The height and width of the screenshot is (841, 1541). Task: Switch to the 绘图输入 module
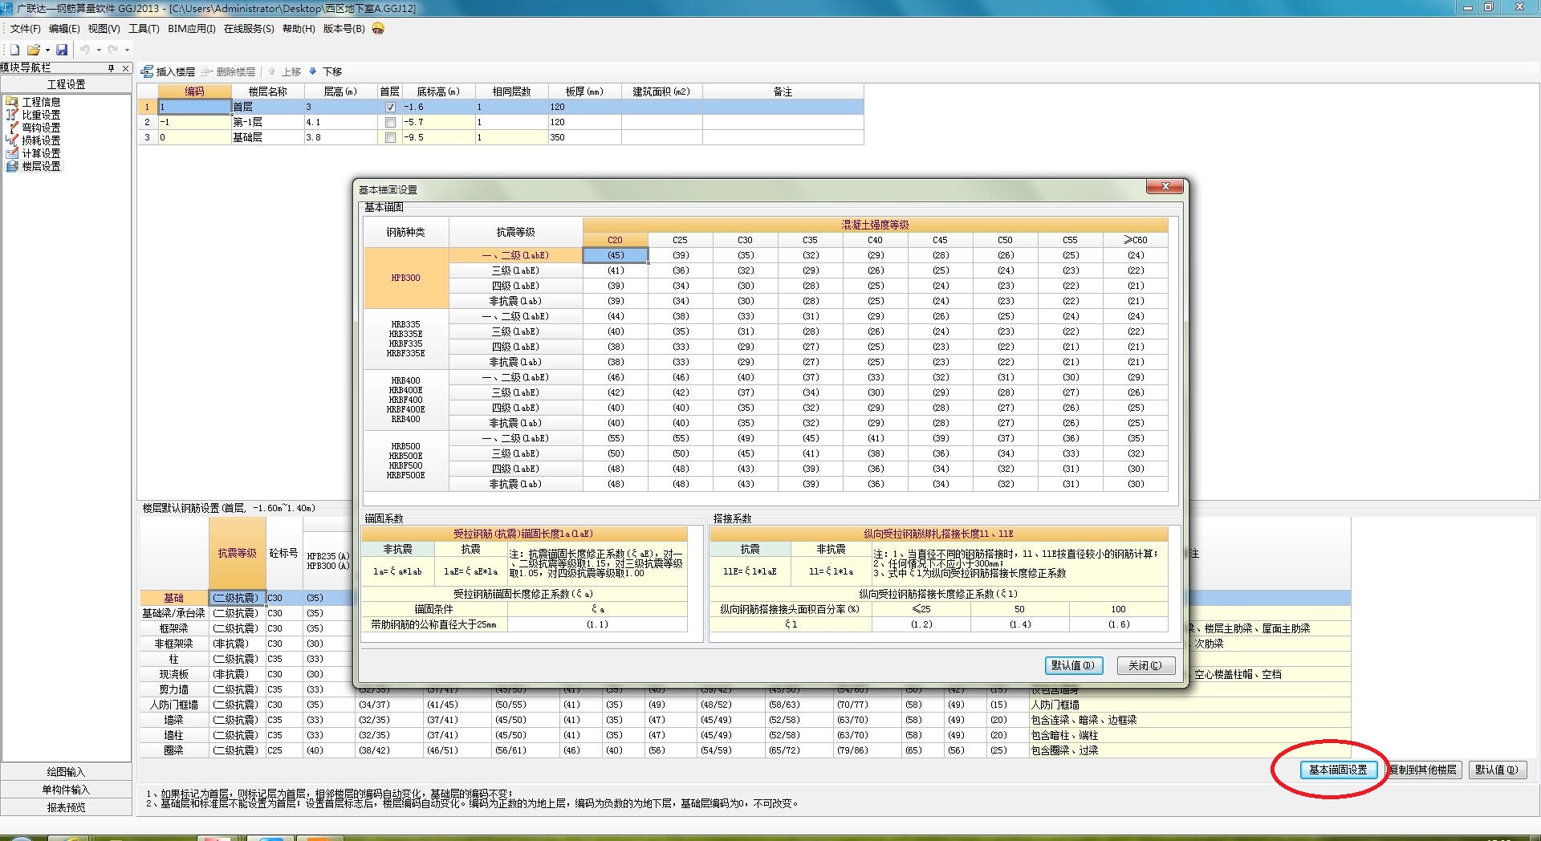coord(66,772)
